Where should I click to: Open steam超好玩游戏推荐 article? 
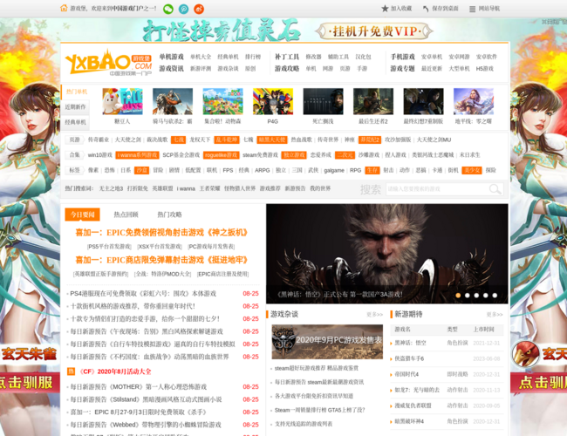point(317,368)
